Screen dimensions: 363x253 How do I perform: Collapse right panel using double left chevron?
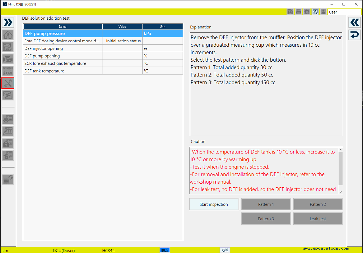point(354,22)
